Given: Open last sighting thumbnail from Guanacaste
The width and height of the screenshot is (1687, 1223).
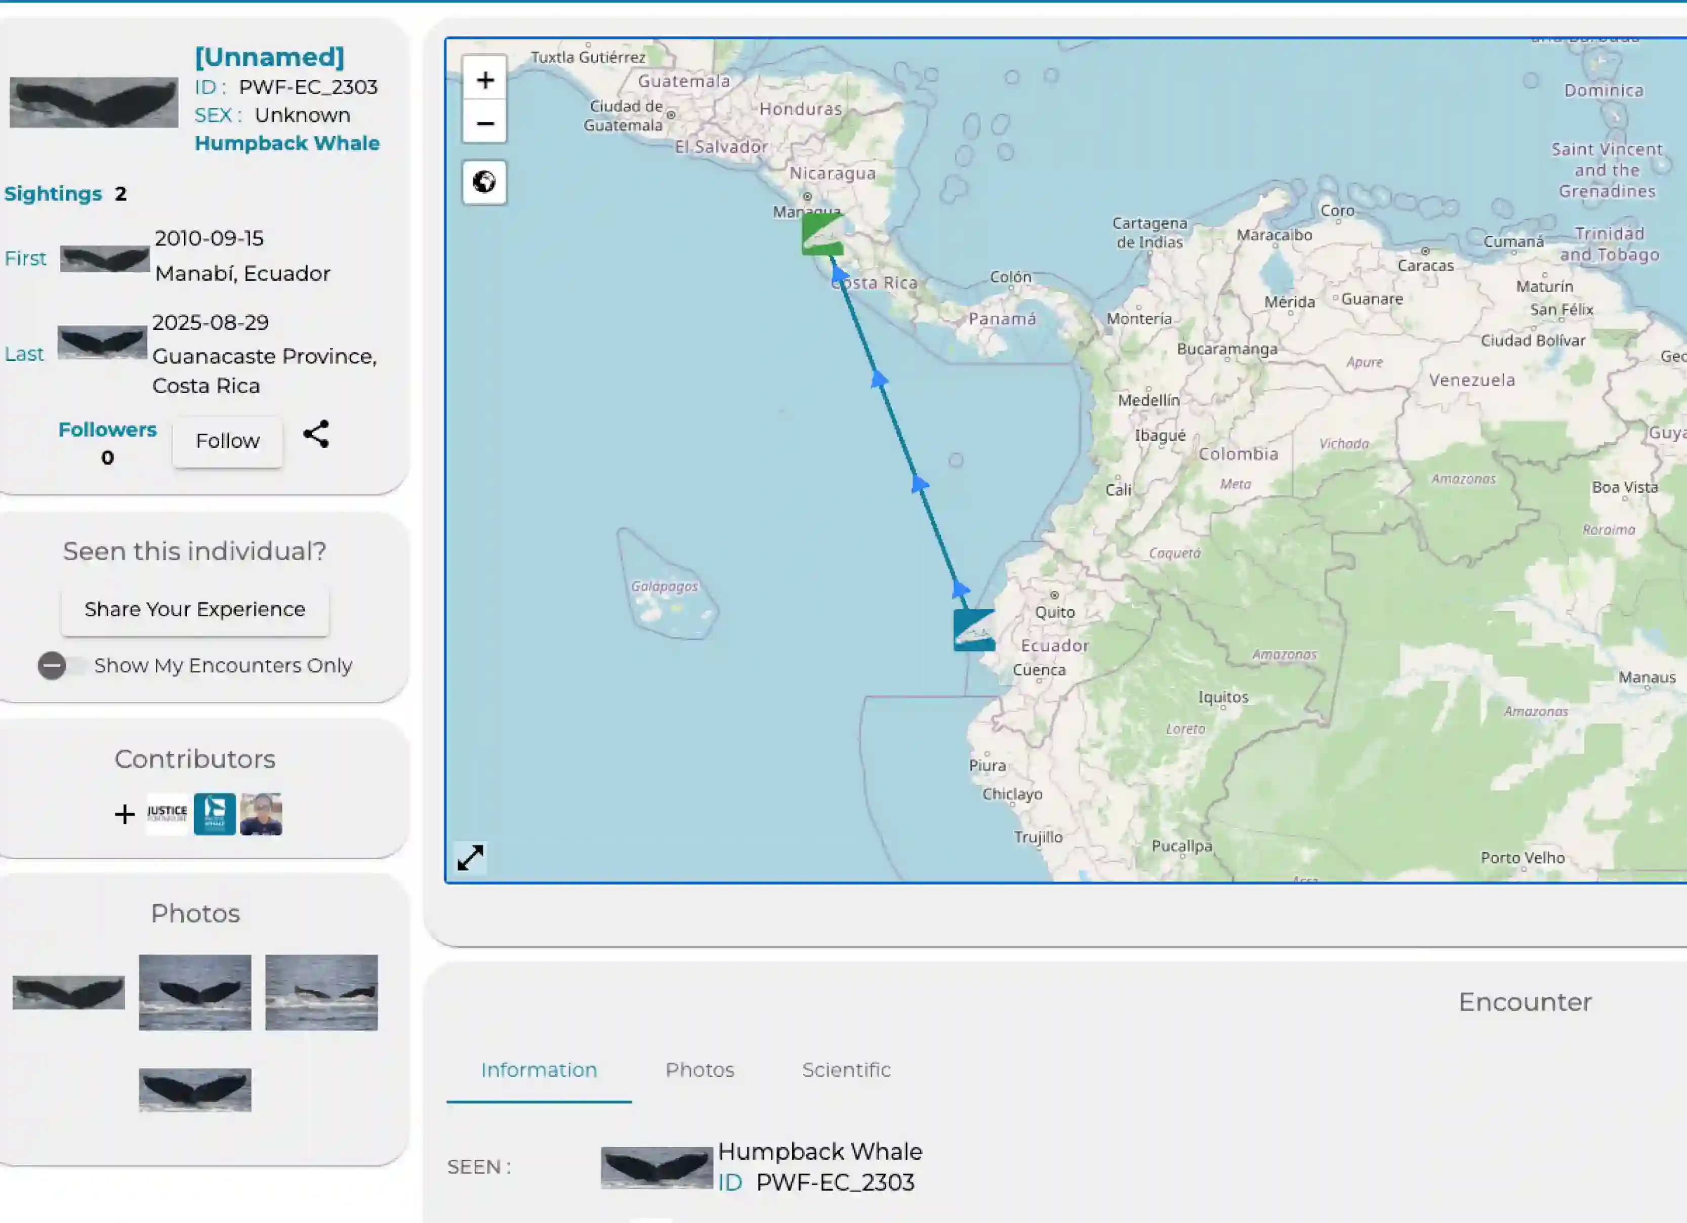Looking at the screenshot, I should [103, 343].
